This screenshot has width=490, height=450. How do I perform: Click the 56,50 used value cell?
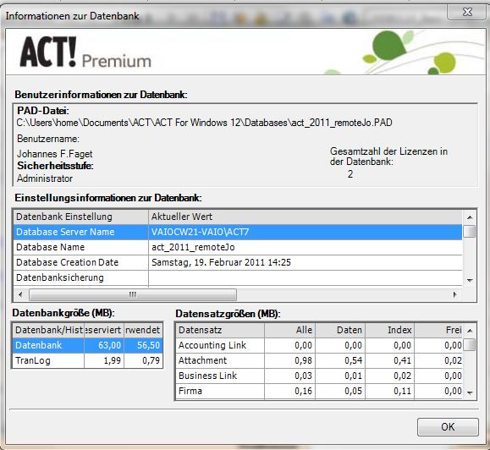click(x=143, y=345)
